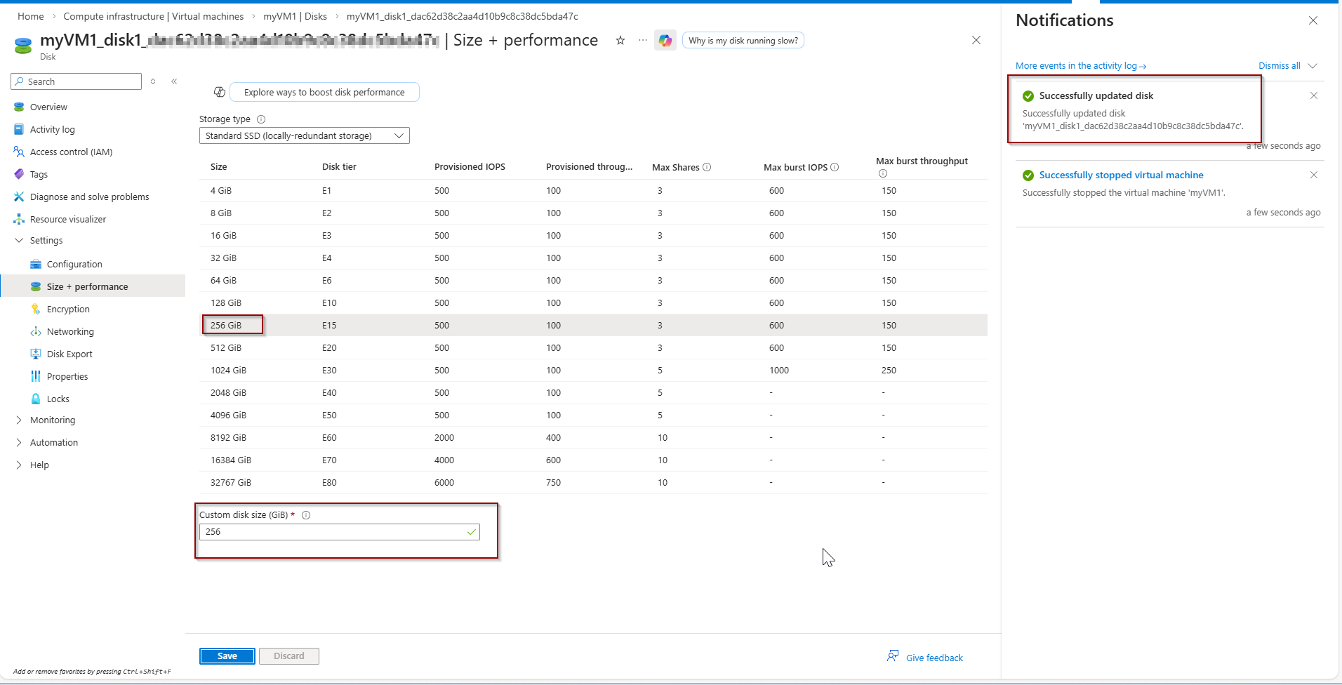
Task: Click the Copilot icon beside Explore ways button
Action: (220, 92)
